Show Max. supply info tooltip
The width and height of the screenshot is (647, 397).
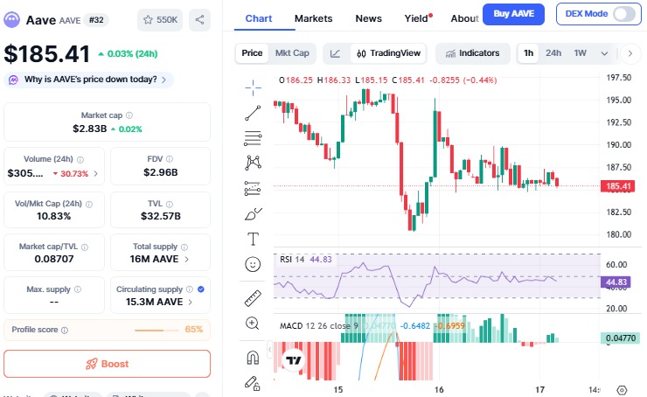tap(78, 289)
